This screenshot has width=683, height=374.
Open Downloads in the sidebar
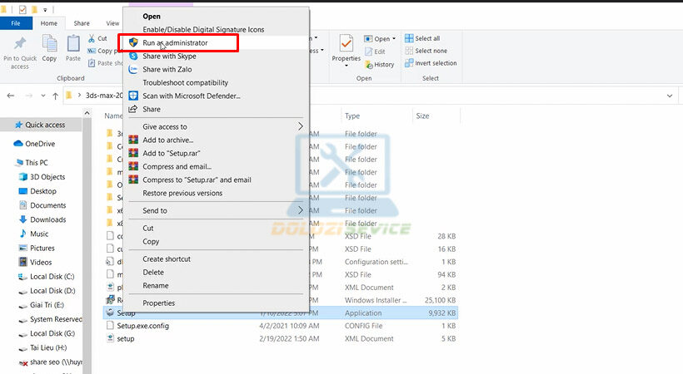pos(42,219)
